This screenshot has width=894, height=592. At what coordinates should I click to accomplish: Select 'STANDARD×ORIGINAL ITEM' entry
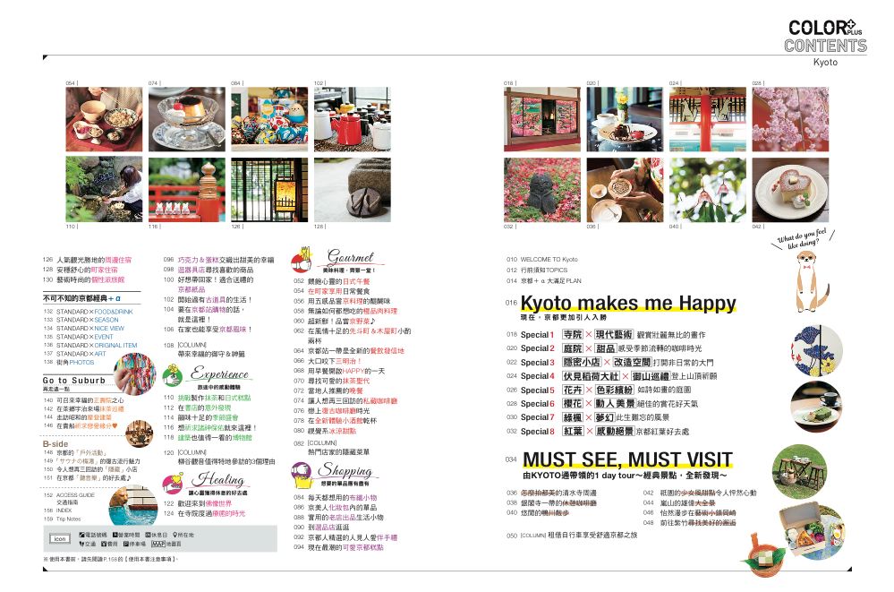pos(90,346)
